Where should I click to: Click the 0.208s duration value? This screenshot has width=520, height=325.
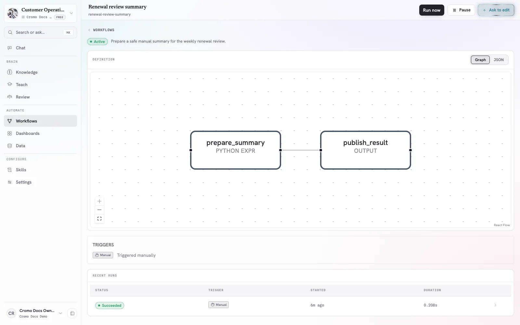point(430,305)
